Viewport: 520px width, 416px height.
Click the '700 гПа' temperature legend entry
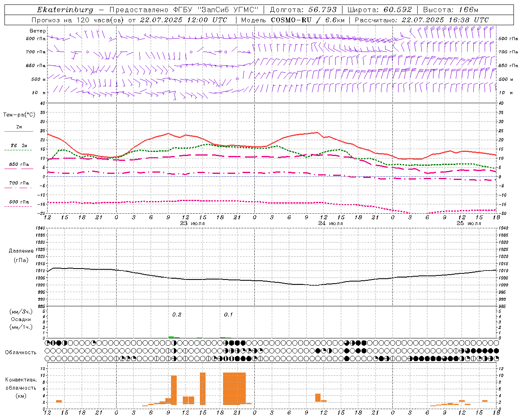click(x=19, y=183)
